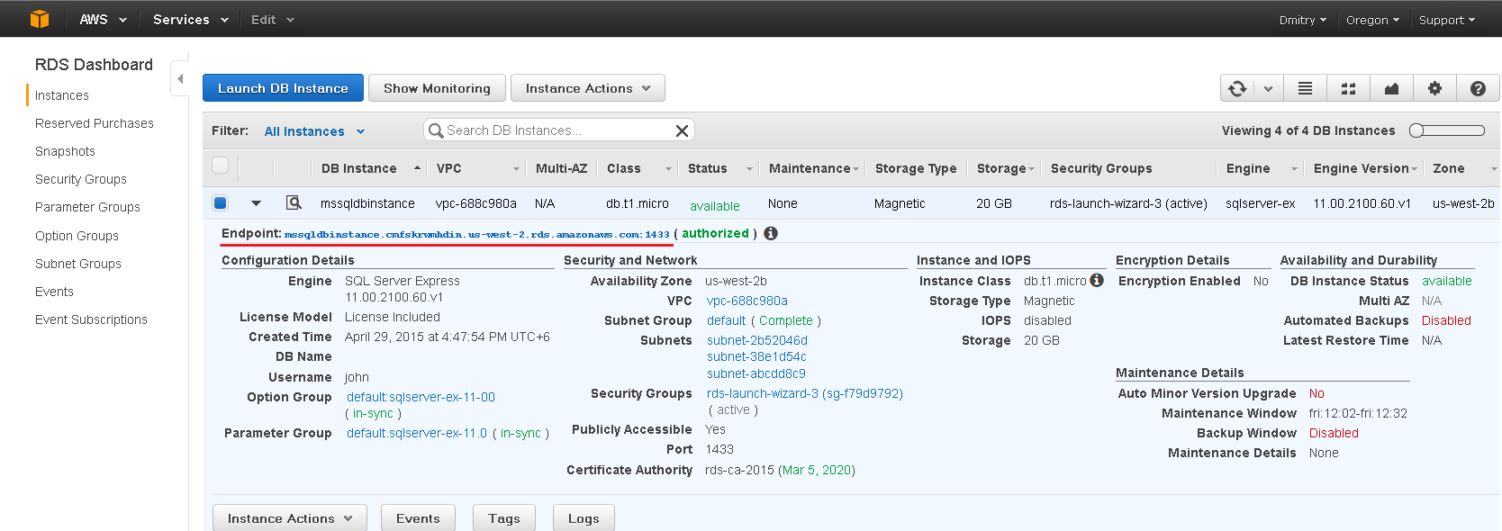Adjust the slider next to Viewing 4 of 4
The width and height of the screenshot is (1502, 531).
(1447, 130)
